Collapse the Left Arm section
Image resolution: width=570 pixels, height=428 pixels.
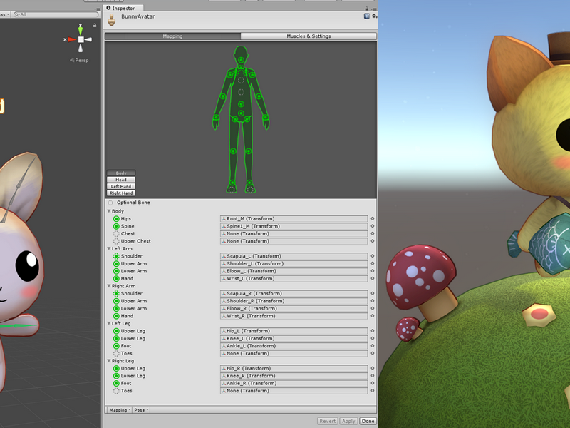tap(109, 248)
